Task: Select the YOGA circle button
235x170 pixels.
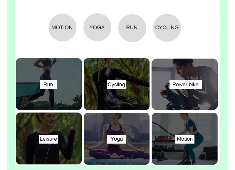Action: 97,27
